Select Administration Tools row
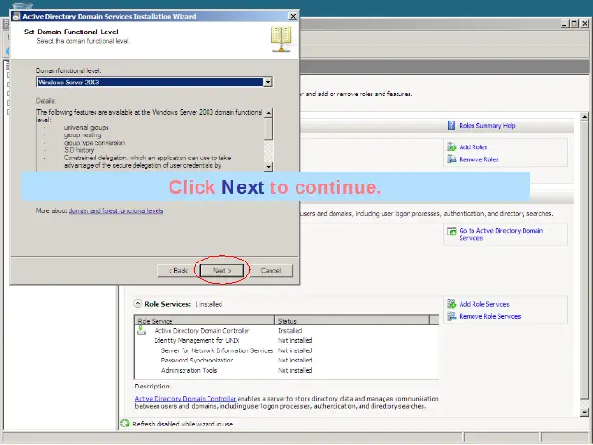Viewport: 593px width, 445px height. click(x=286, y=370)
